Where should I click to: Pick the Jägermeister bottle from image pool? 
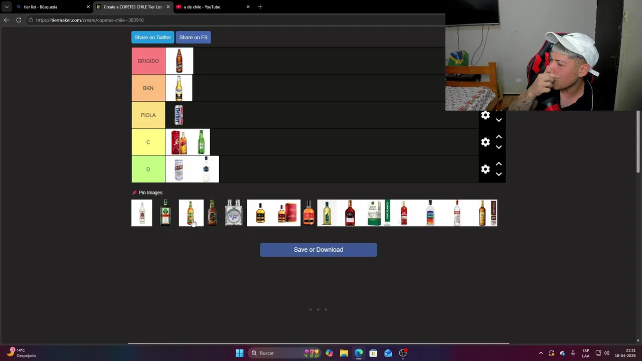(165, 213)
